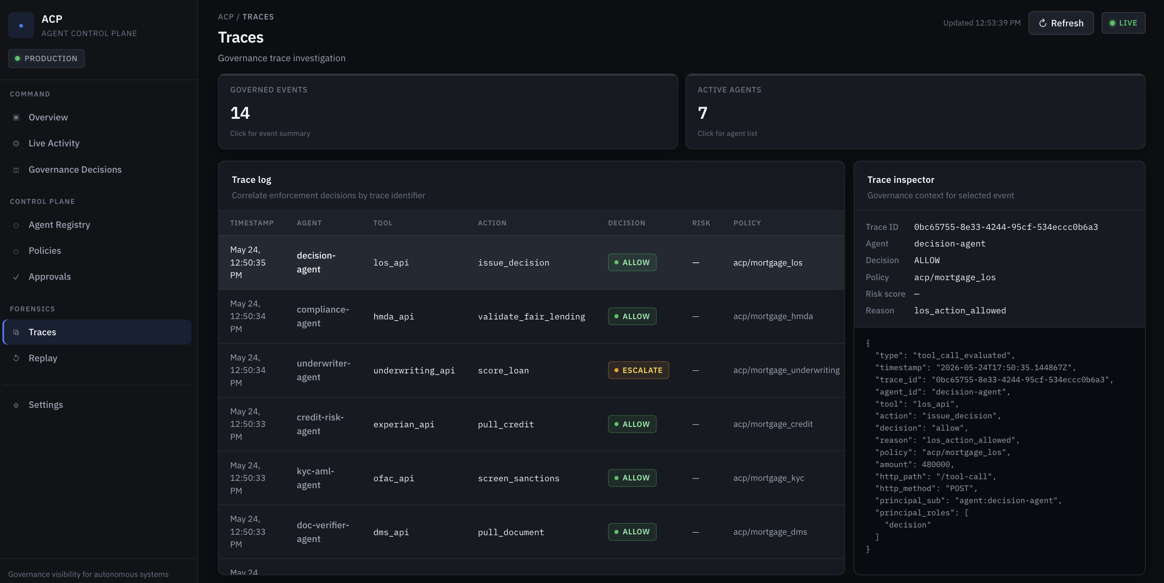Click the RISK column header

[701, 223]
